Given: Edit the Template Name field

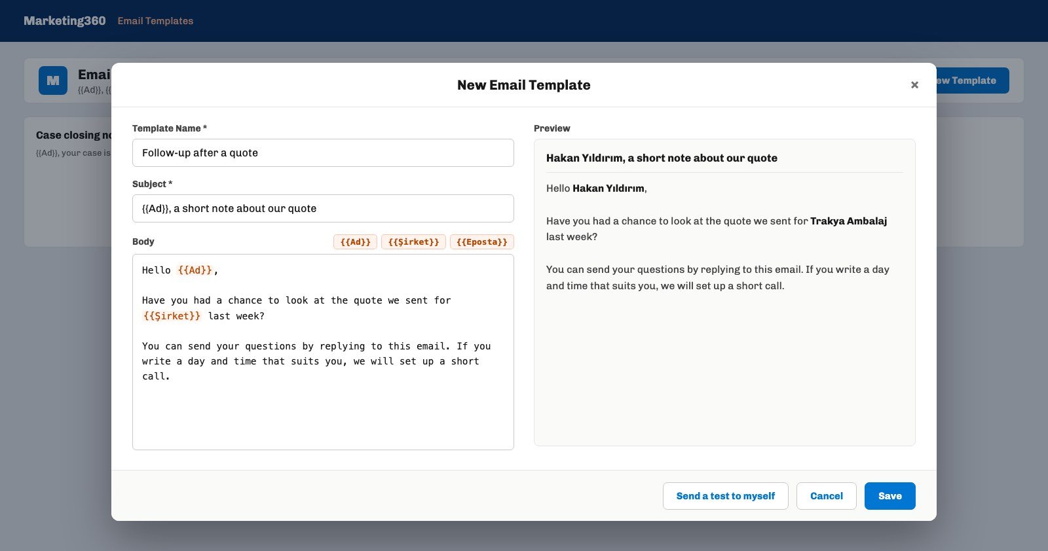Looking at the screenshot, I should [323, 152].
